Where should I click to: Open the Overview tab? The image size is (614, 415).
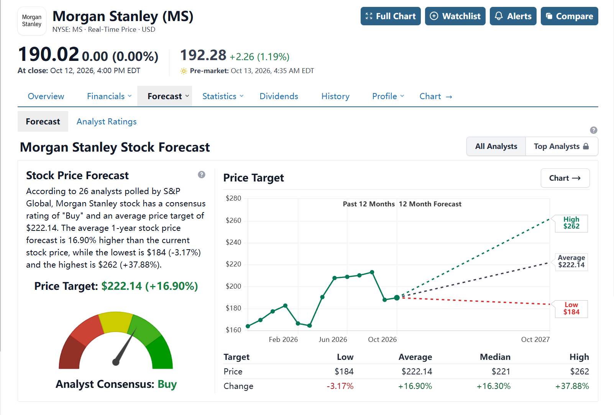tap(46, 96)
